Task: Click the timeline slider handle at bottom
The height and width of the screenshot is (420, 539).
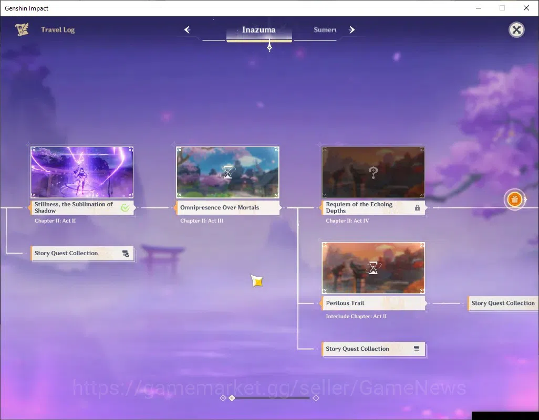Action: [x=232, y=398]
